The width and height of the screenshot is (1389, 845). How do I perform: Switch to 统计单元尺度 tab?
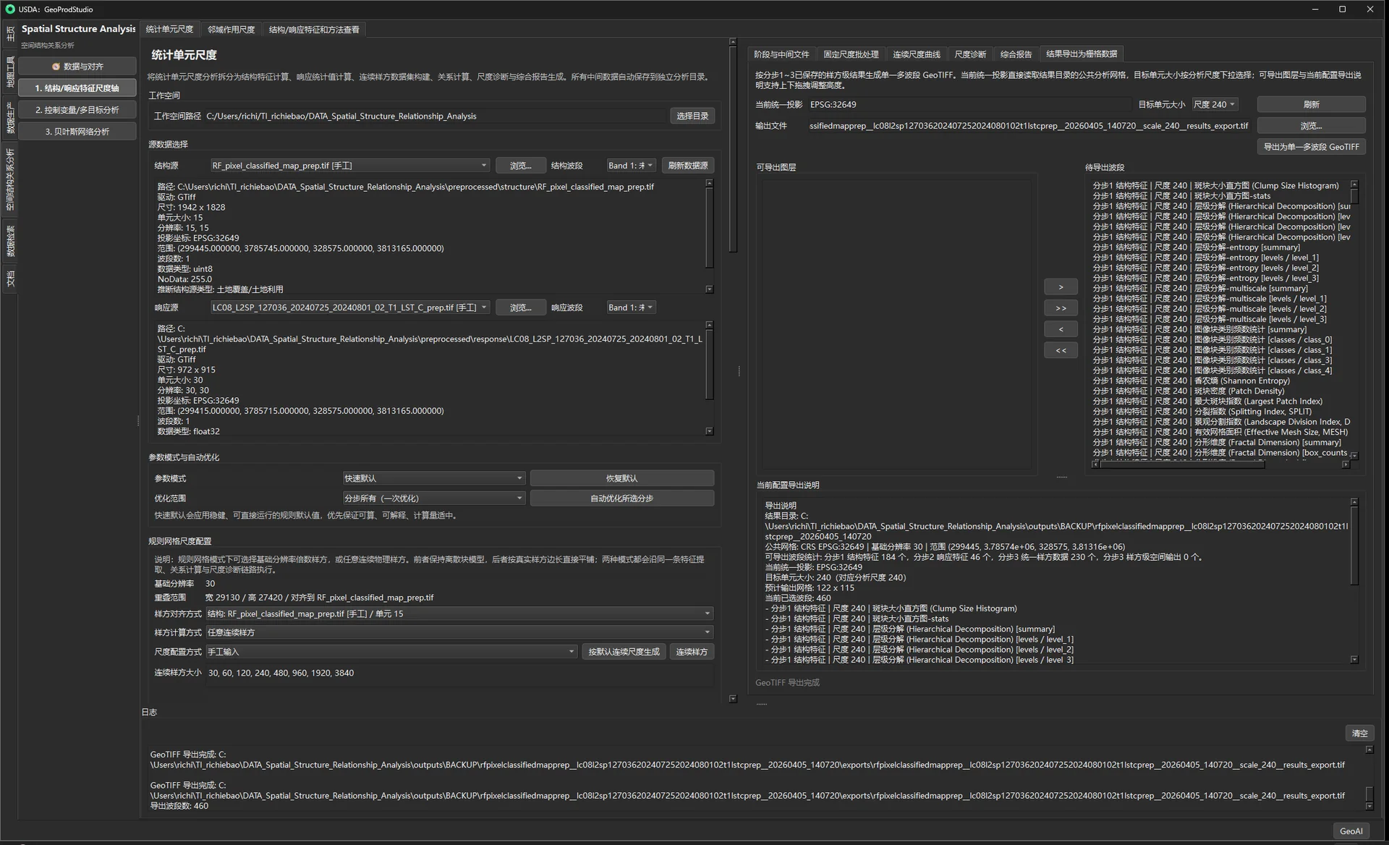coord(170,29)
